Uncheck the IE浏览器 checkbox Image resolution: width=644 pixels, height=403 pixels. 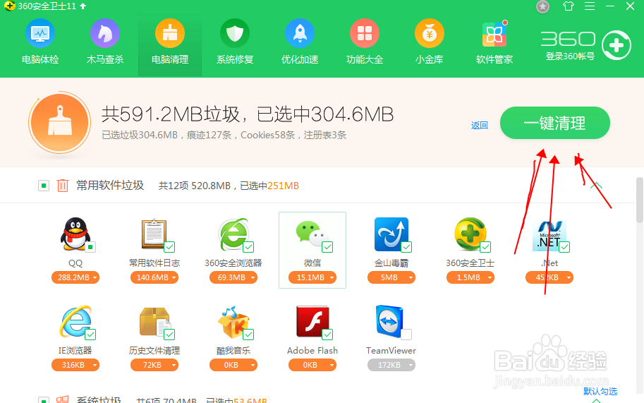coord(90,335)
